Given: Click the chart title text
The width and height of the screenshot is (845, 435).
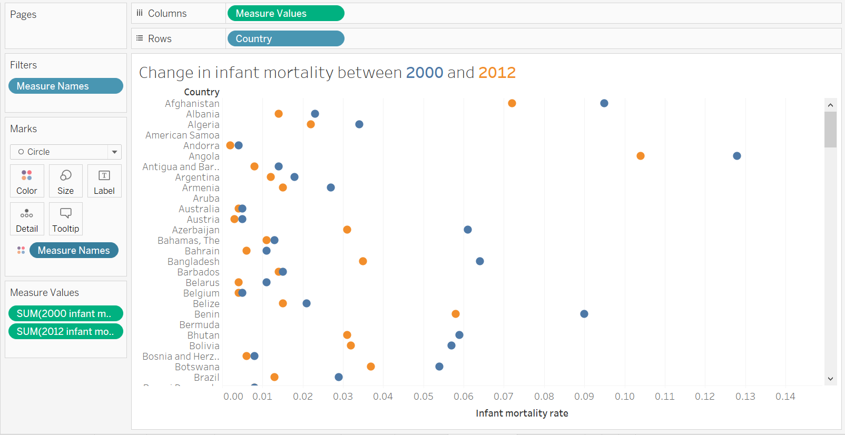Looking at the screenshot, I should click(x=327, y=72).
